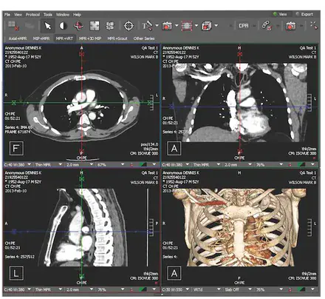
Task: Click the F orientation cube in axial view
Action: pos(16,148)
